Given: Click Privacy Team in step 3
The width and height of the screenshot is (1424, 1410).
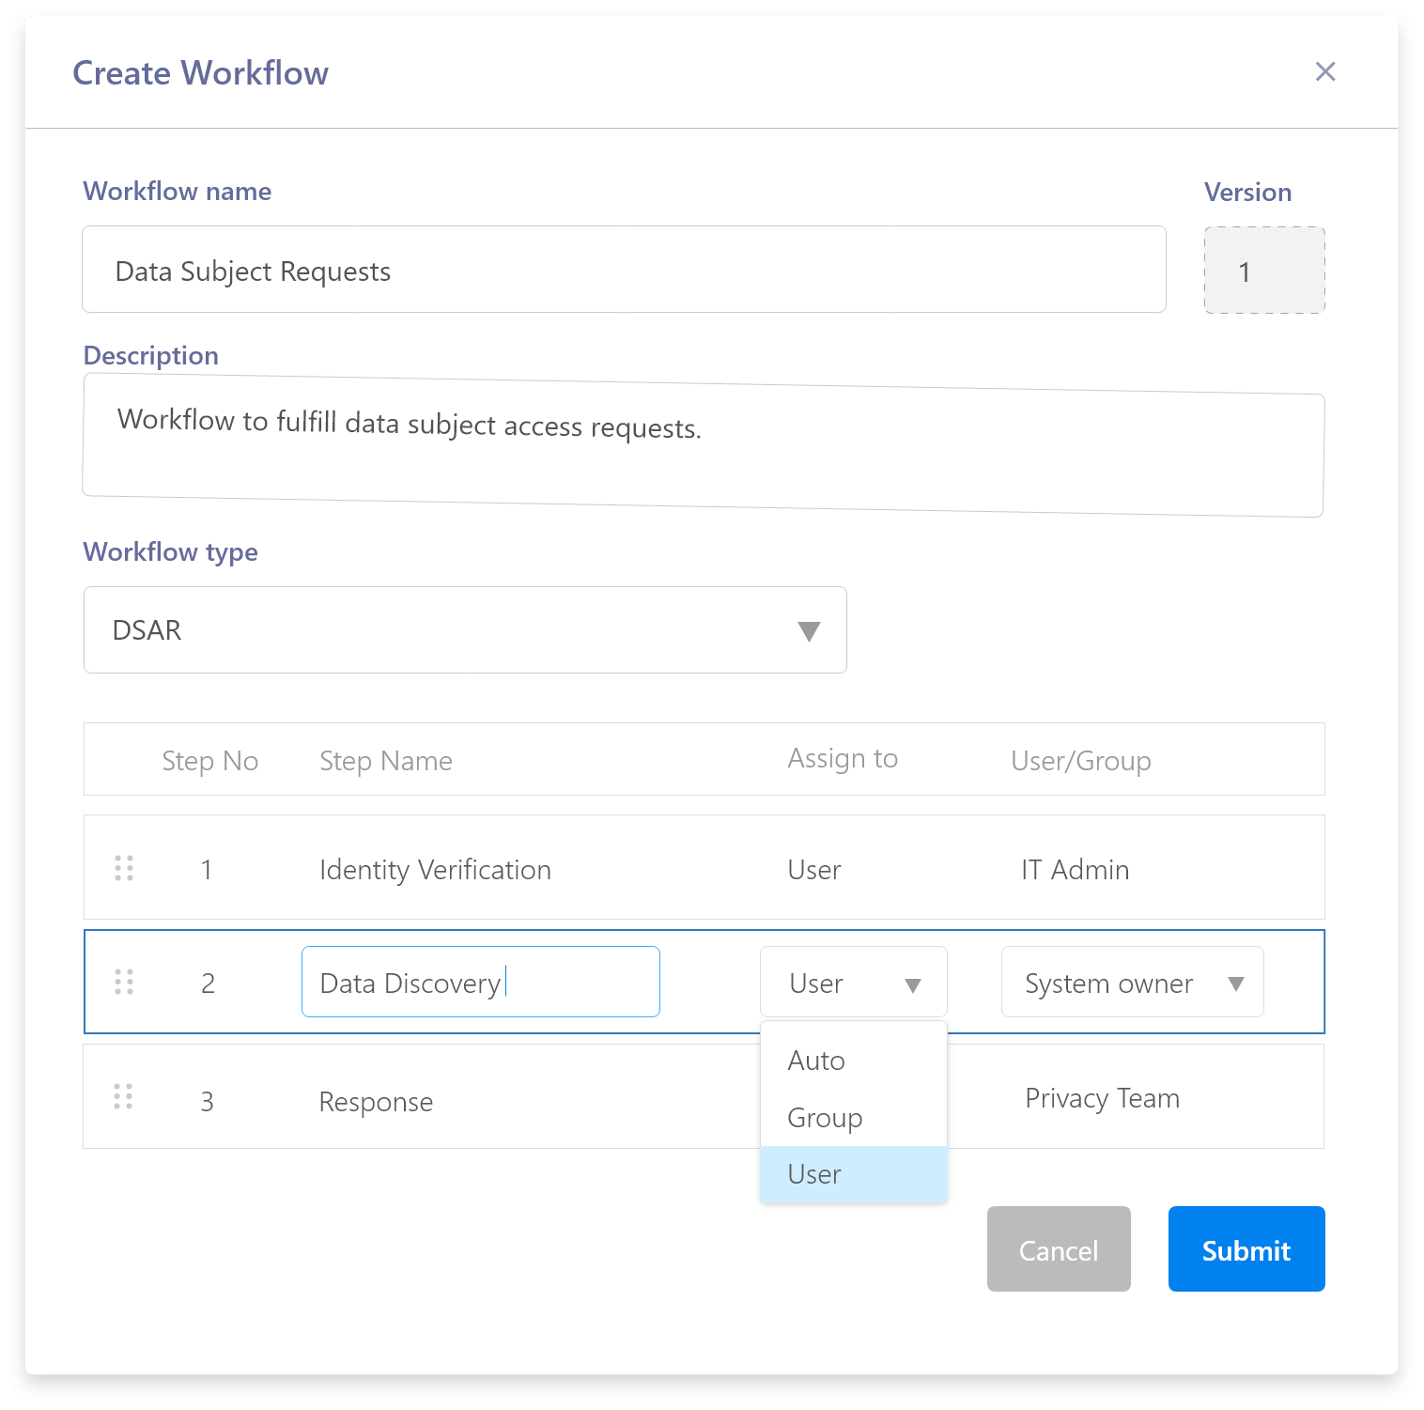Looking at the screenshot, I should coord(1102,1098).
